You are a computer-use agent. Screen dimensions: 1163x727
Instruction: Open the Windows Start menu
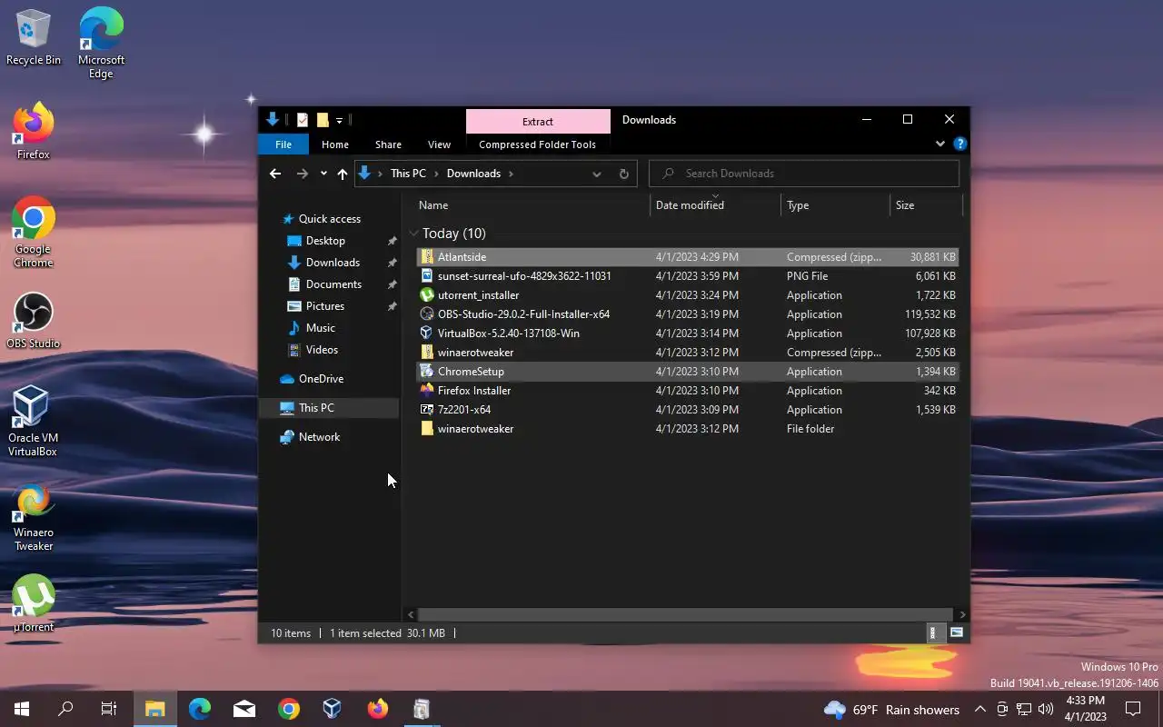22,709
